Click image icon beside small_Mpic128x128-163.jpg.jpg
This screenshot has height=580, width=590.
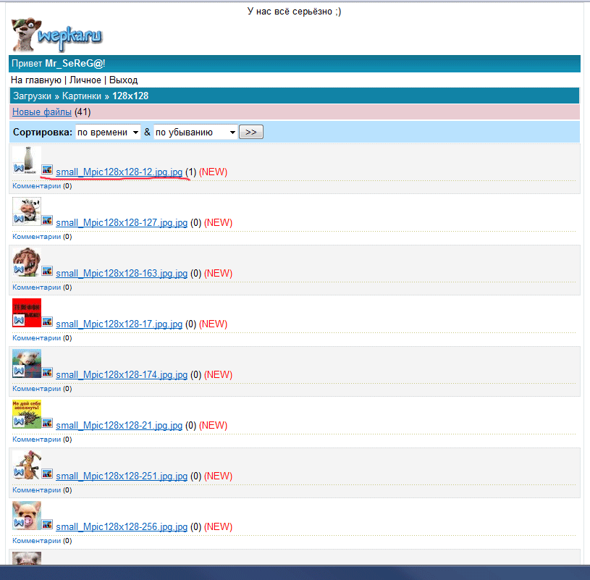pyautogui.click(x=47, y=271)
